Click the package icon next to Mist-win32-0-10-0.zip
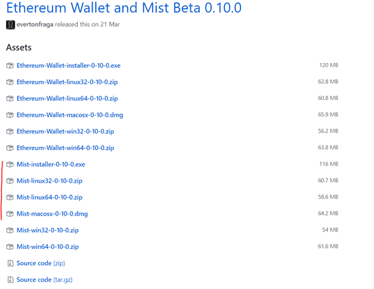Image resolution: width=374 pixels, height=289 pixels. coord(10,230)
